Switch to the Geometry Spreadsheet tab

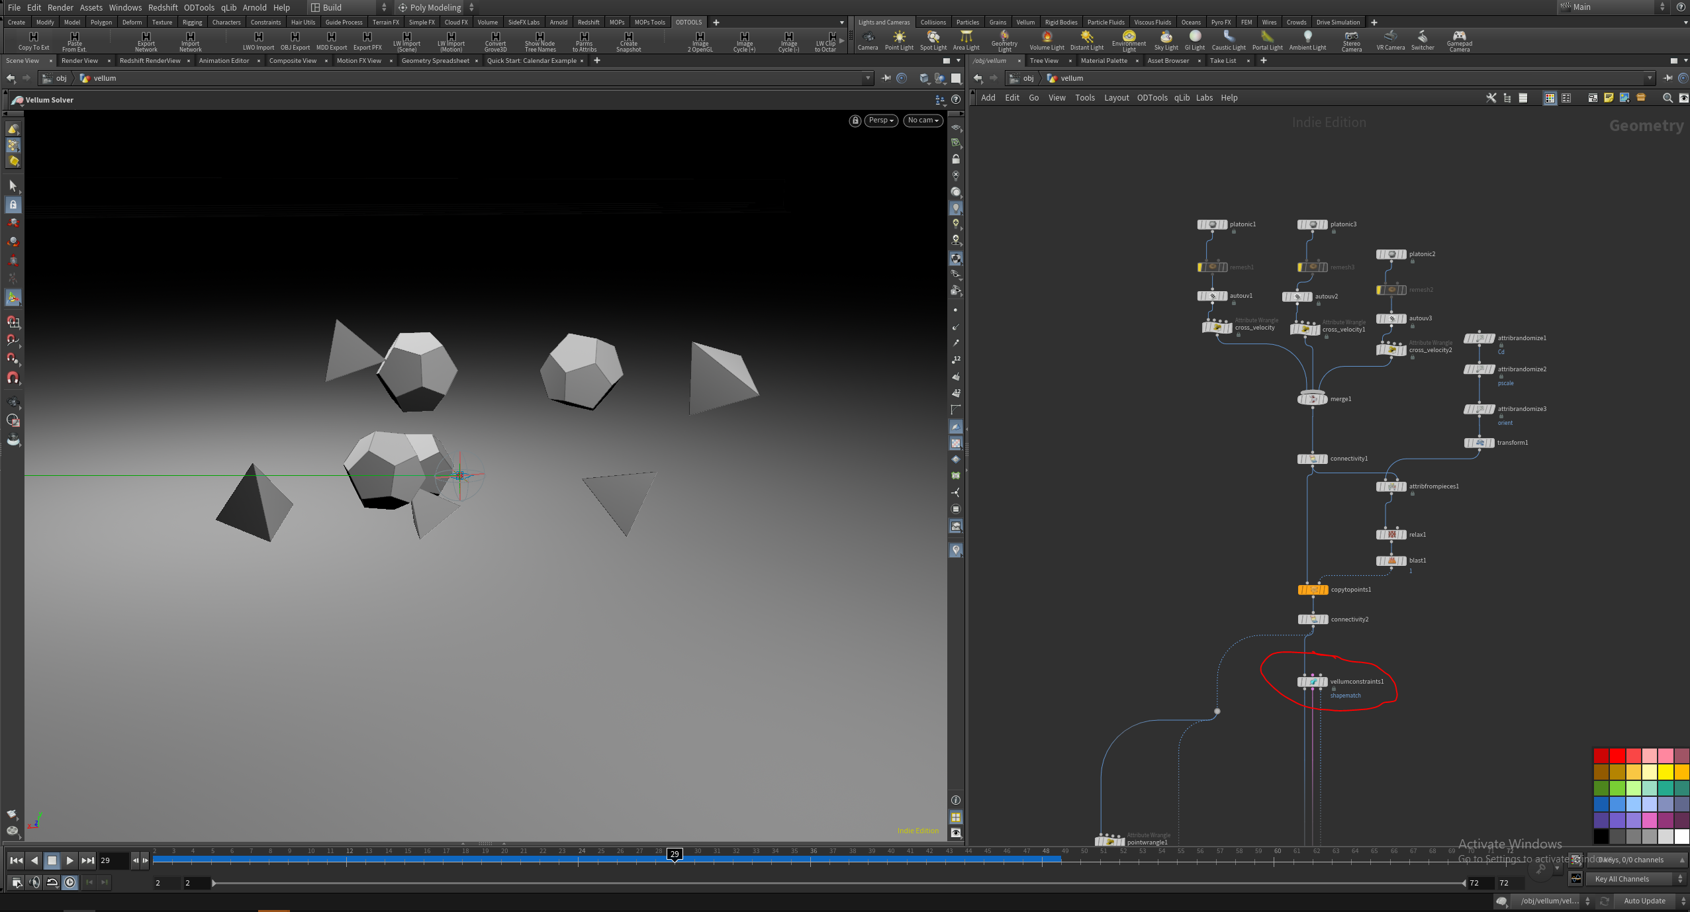point(435,61)
